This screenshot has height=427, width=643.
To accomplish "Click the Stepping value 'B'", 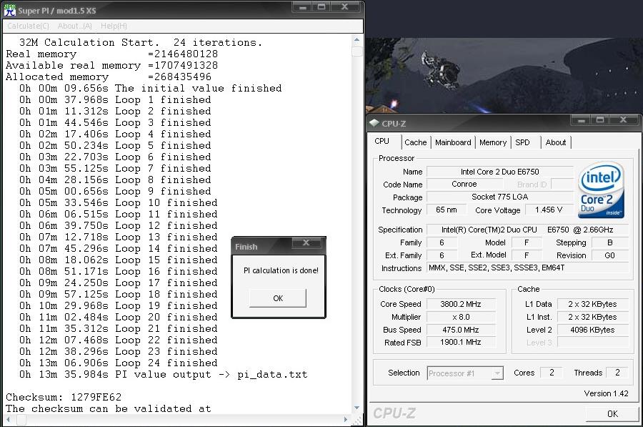I will (610, 242).
